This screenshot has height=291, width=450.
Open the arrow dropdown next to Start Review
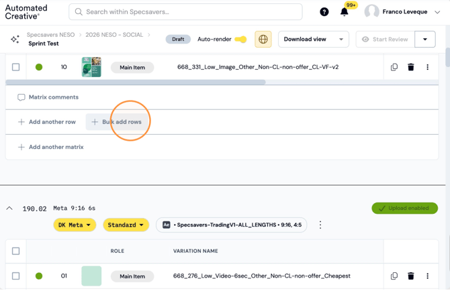click(x=425, y=40)
